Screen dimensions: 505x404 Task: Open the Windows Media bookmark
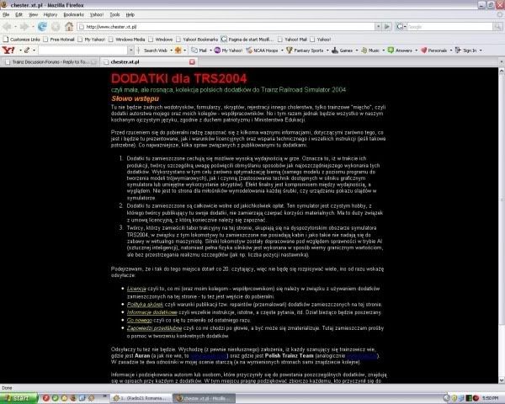point(126,40)
